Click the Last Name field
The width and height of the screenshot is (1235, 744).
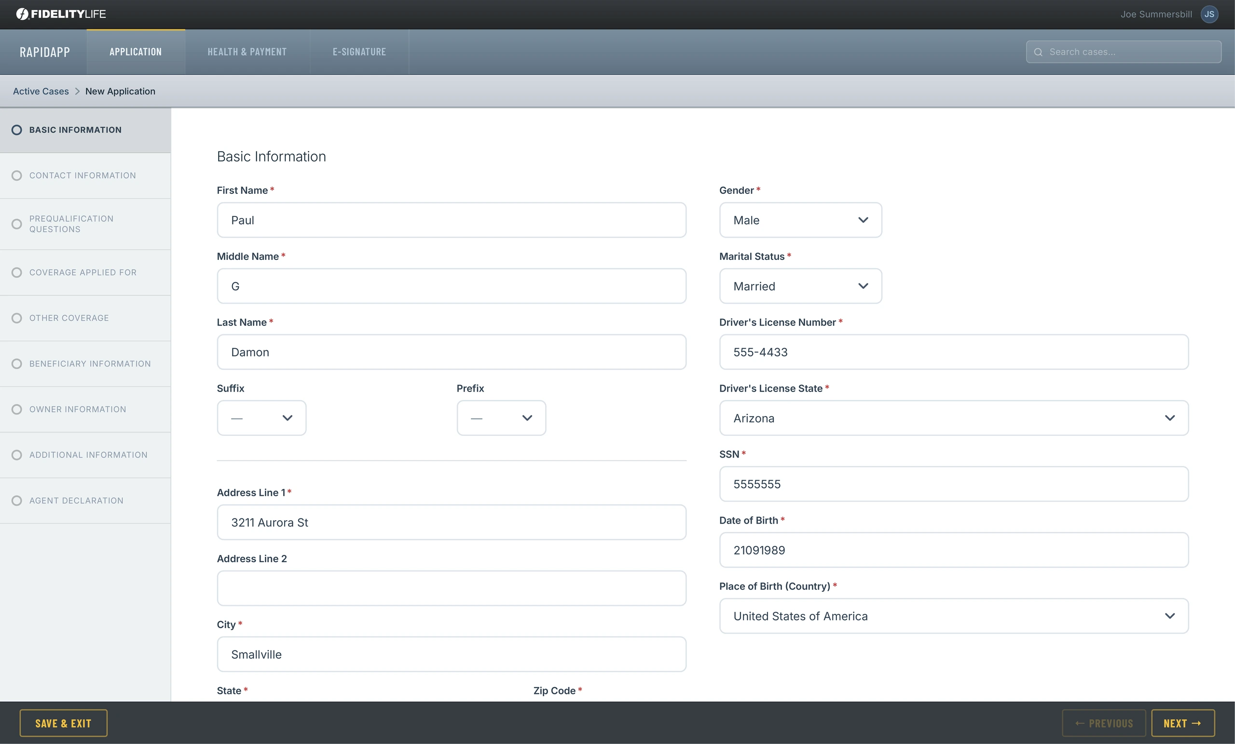[452, 352]
